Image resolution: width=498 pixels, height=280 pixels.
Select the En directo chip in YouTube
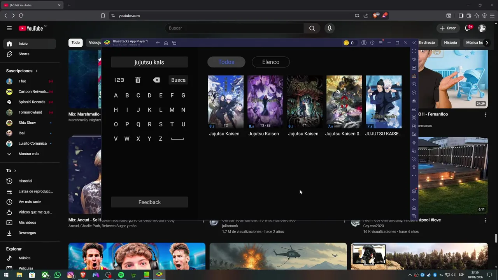click(427, 43)
